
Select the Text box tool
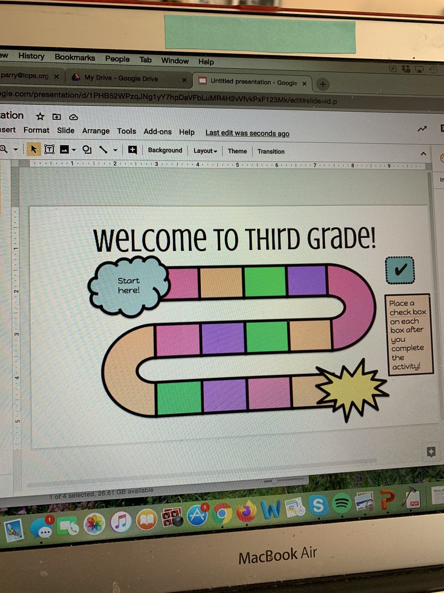[x=49, y=149]
